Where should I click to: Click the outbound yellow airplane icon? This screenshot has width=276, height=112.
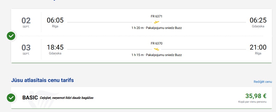(x=156, y=22)
